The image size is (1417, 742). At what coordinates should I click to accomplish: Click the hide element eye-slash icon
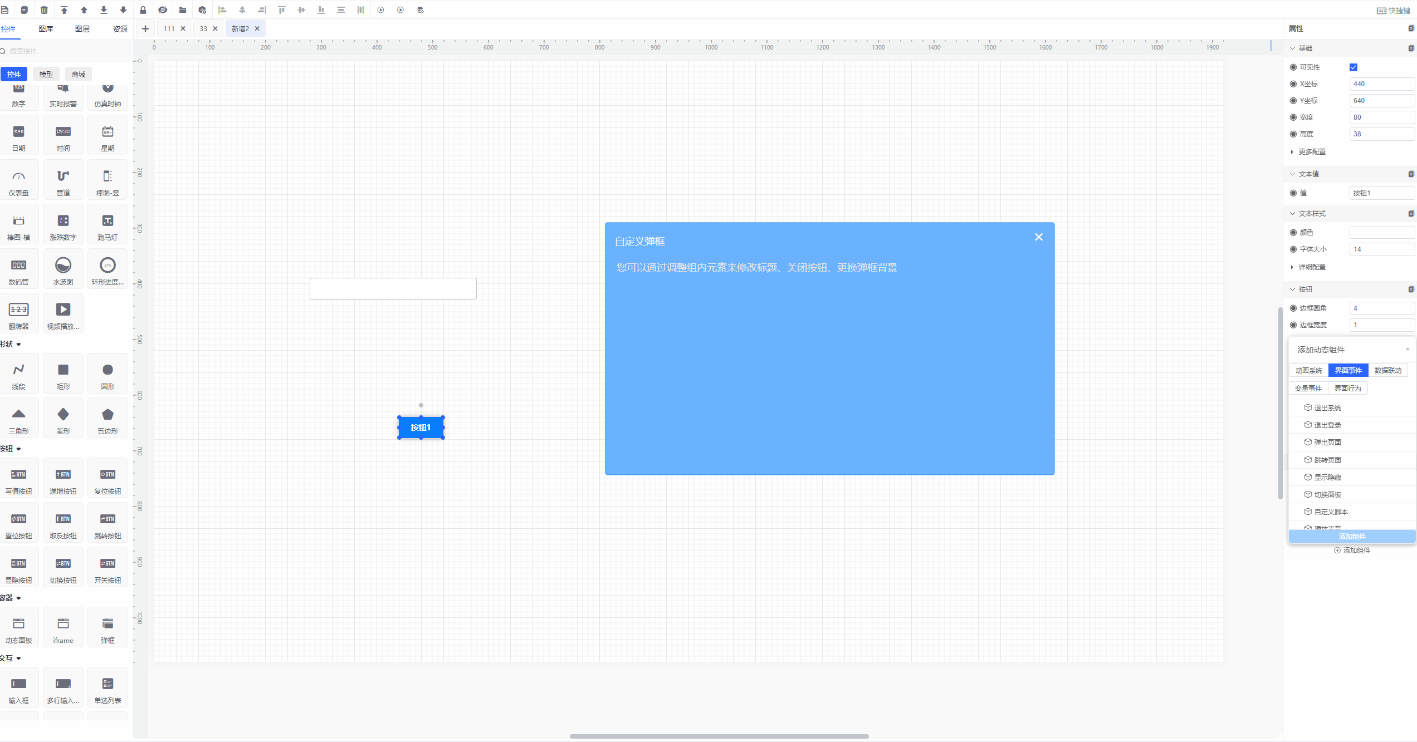tap(163, 10)
